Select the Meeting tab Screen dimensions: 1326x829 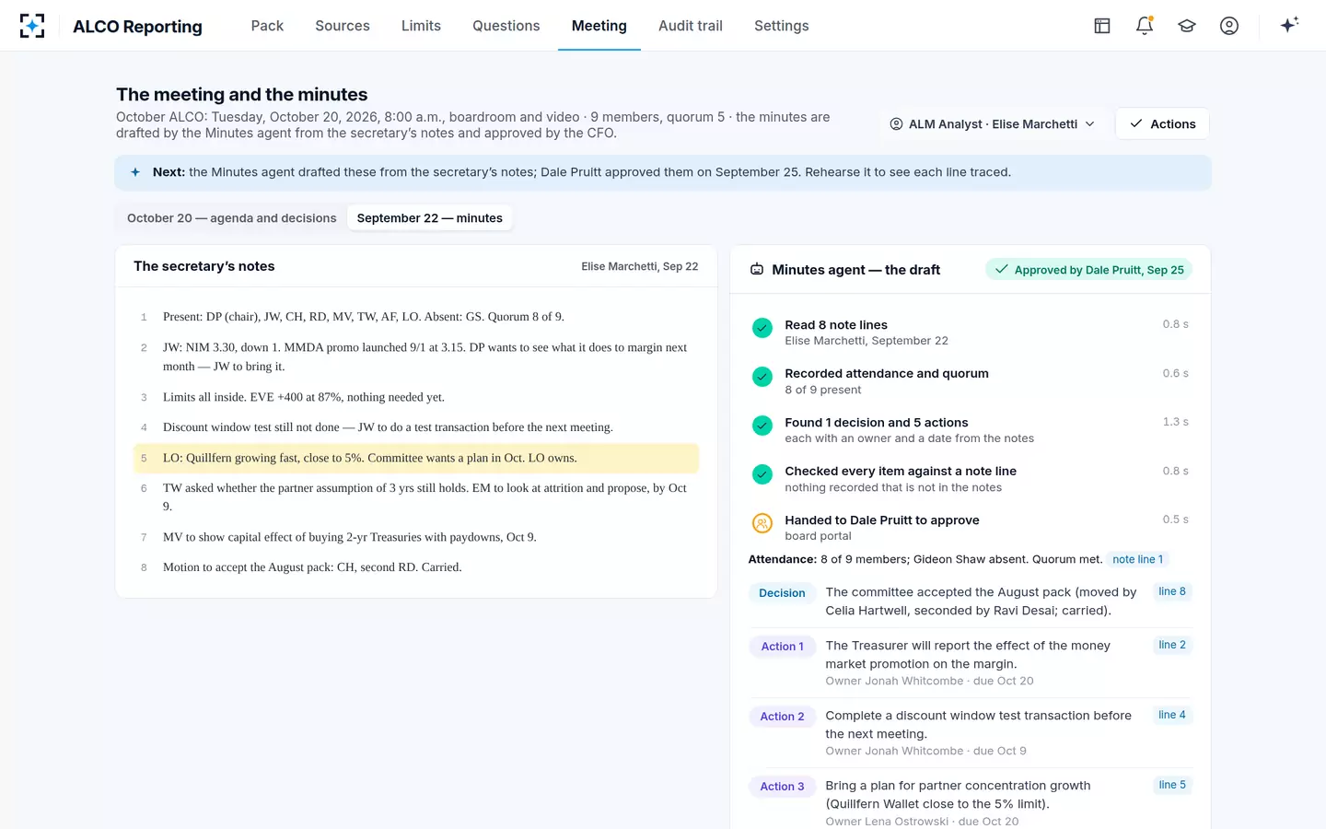(599, 26)
